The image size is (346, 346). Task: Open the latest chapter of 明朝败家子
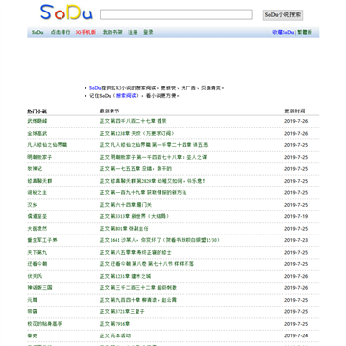[x=153, y=157]
